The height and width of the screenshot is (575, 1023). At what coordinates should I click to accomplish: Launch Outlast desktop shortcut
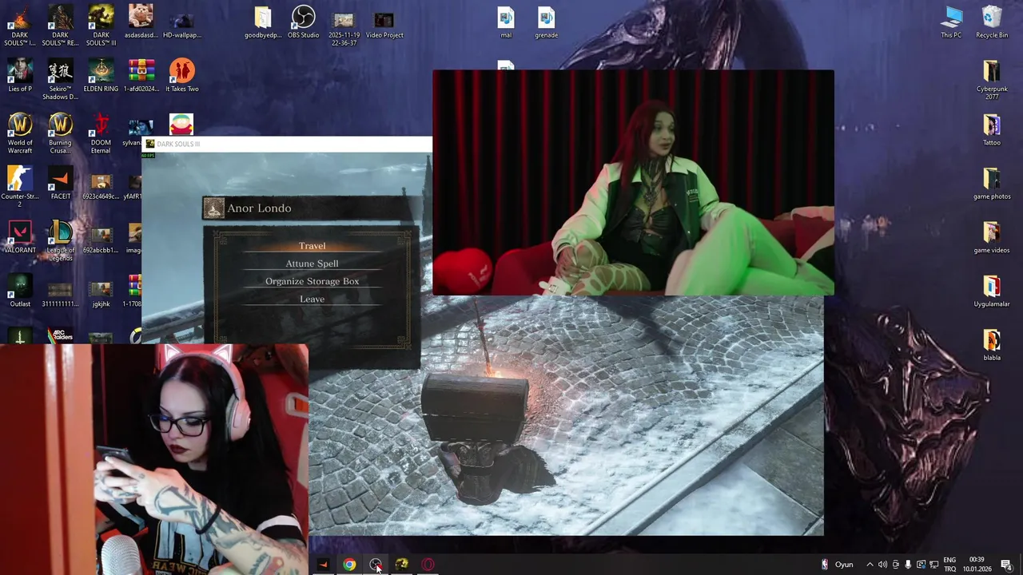[x=20, y=291]
